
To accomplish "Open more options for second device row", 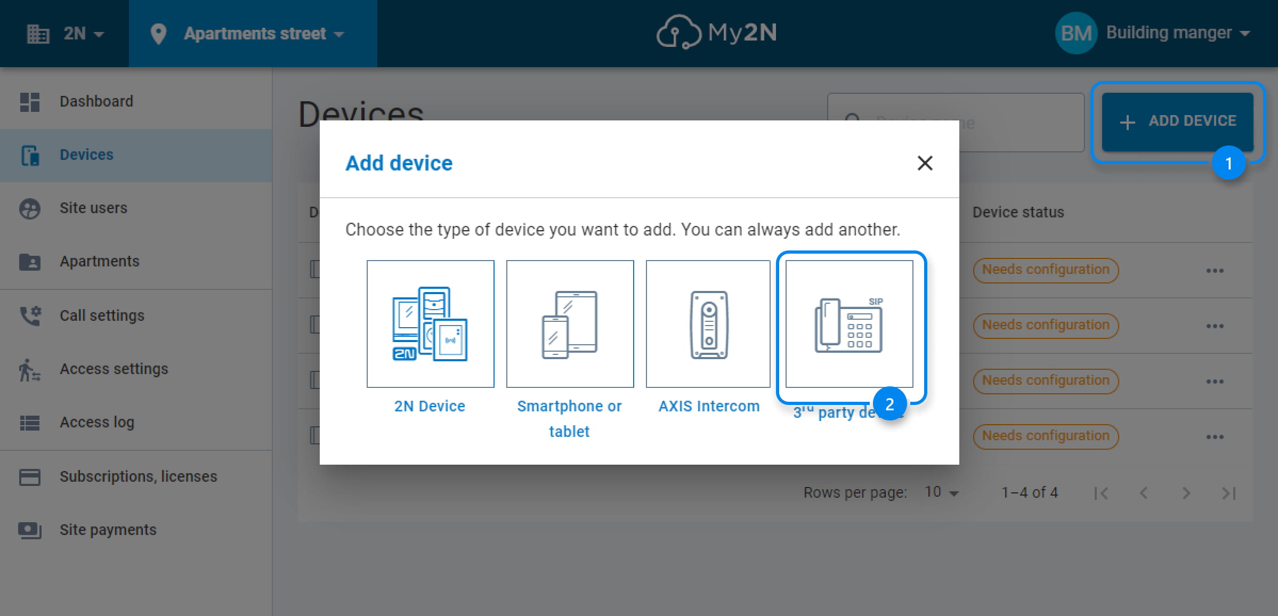I will pos(1215,326).
